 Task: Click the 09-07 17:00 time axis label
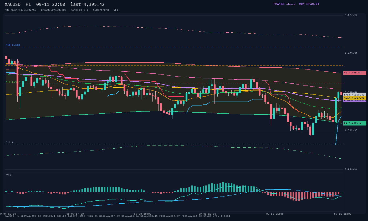pos(75,214)
